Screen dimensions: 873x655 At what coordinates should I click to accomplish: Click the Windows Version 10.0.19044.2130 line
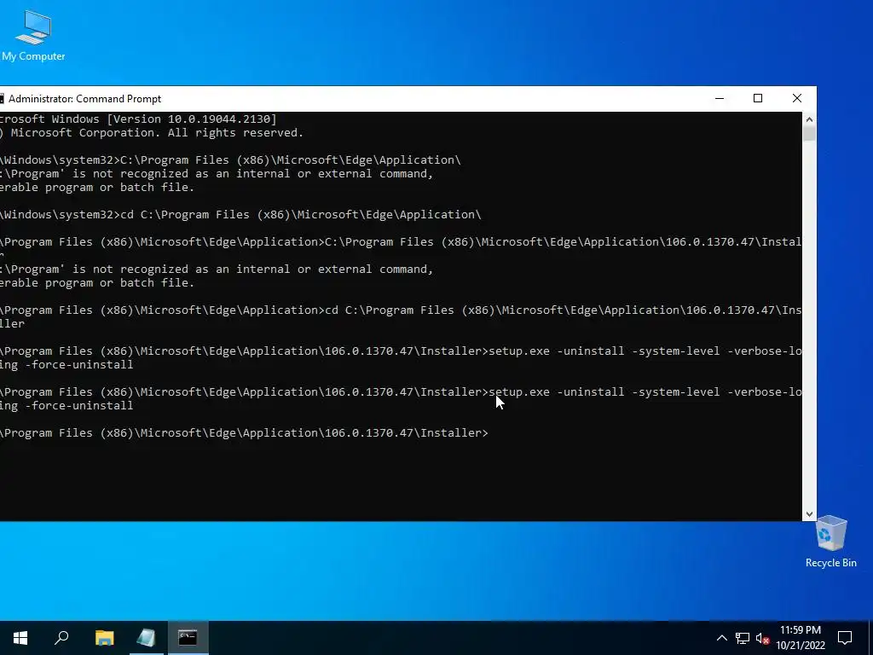[x=138, y=119]
